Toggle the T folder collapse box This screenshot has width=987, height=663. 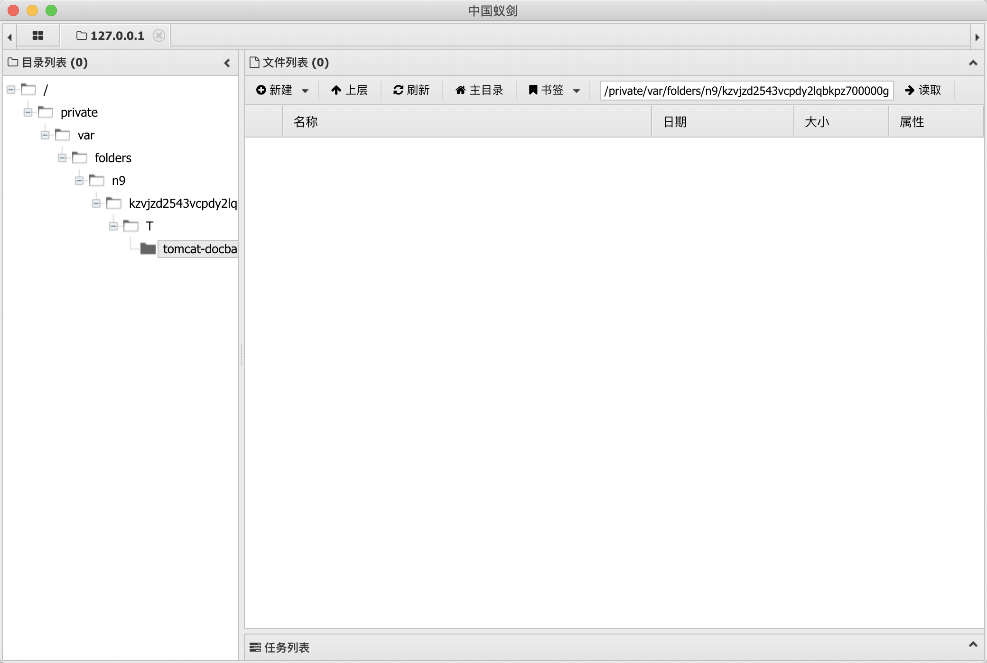click(113, 226)
